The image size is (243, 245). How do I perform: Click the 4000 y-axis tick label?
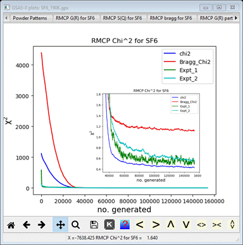click(x=23, y=65)
